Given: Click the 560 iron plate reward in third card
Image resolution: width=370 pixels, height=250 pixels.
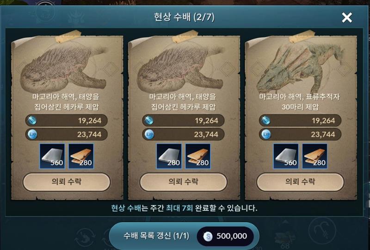Looking at the screenshot, I should [x=286, y=156].
